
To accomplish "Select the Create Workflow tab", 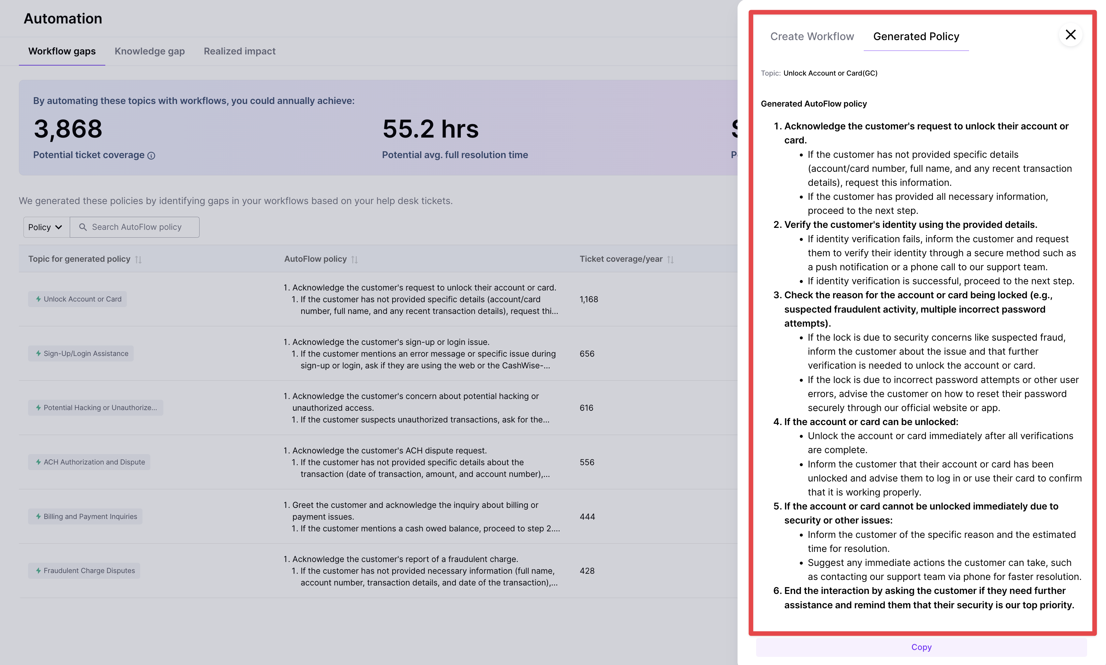I will pyautogui.click(x=812, y=36).
